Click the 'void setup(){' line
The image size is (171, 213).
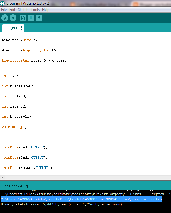tap(15, 127)
